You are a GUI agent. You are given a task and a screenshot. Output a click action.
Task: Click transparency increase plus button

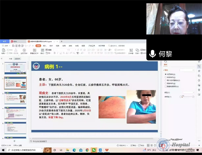(193, 96)
